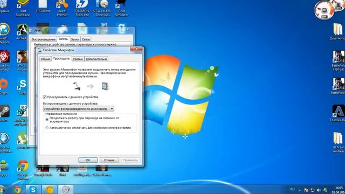This screenshot has height=194, width=345.
Task: Switch to Skype in the taskbar
Action: pos(33,189)
